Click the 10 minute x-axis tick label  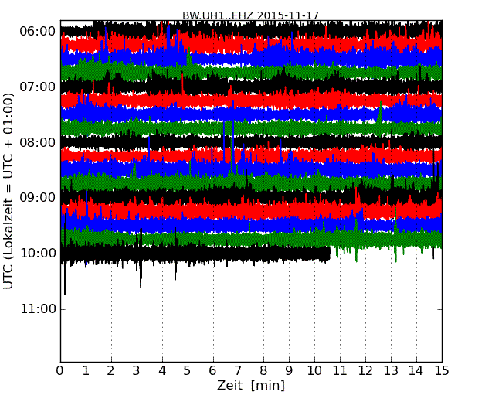314,370
